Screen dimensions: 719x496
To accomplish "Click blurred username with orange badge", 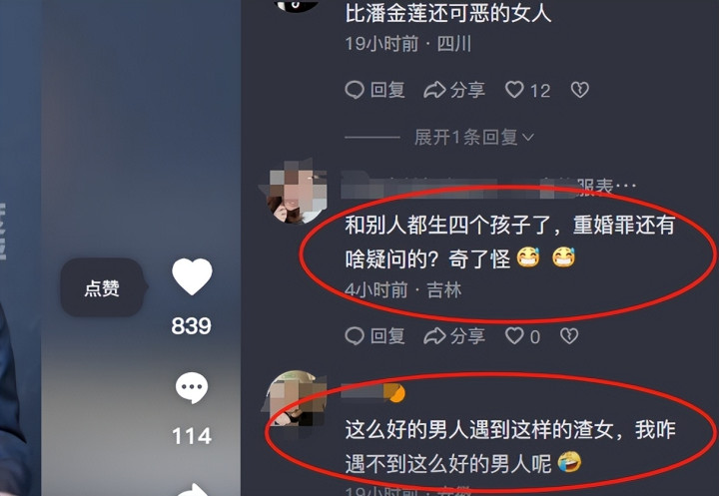I will coord(373,392).
